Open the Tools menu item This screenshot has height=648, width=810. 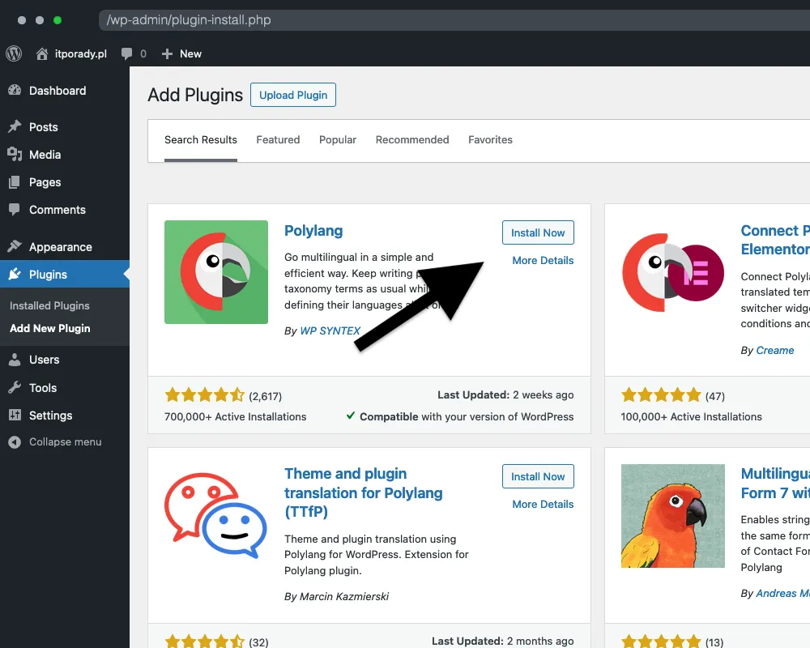click(x=43, y=388)
